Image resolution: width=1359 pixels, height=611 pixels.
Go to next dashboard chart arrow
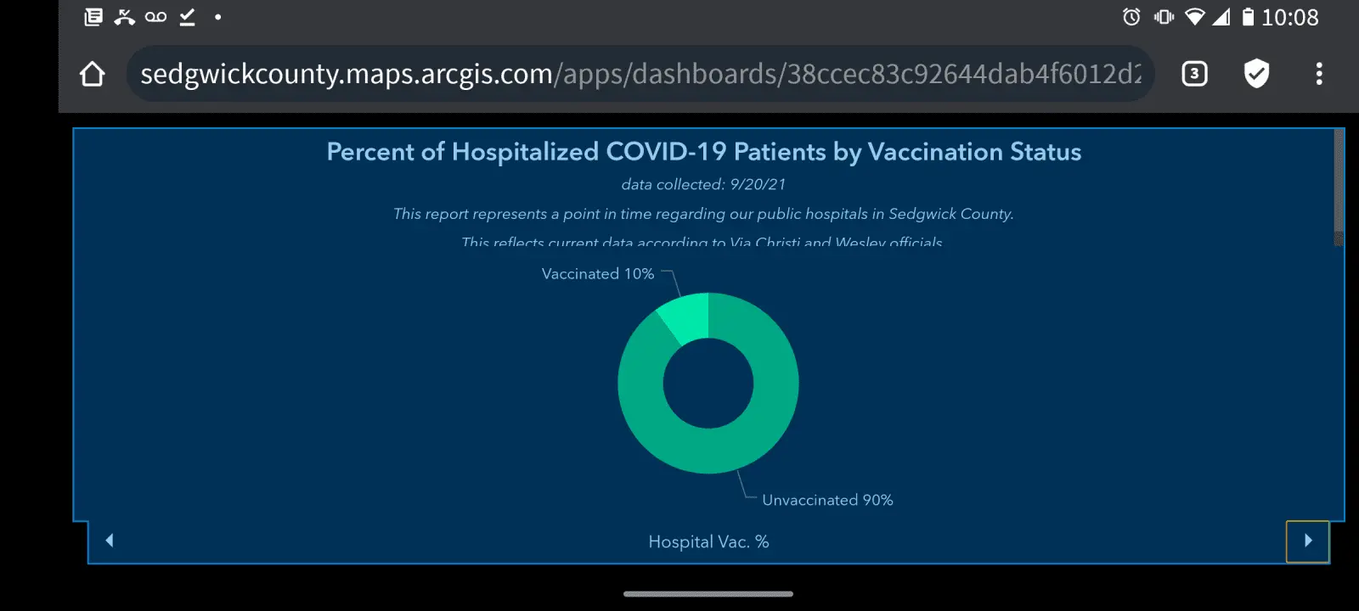point(1308,541)
